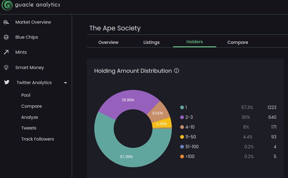Click the Market Overview magnifier chart icon

tap(6, 22)
